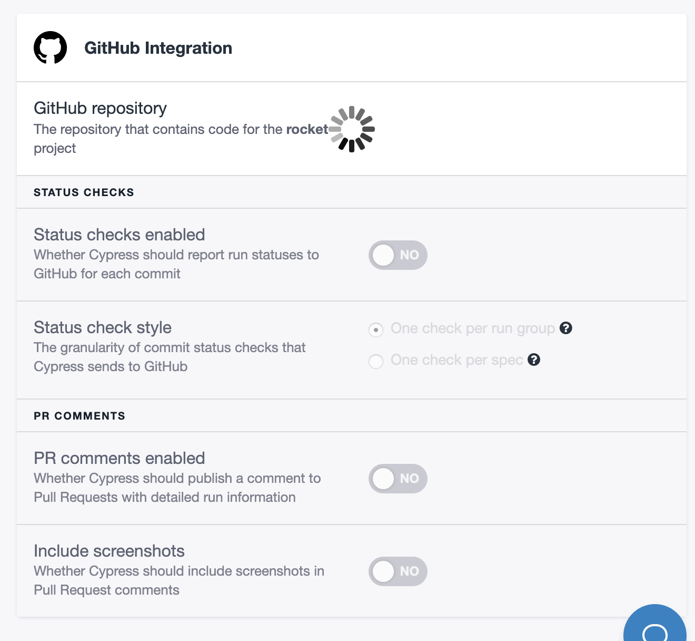The height and width of the screenshot is (641, 695).
Task: Click the question mark icon near per spec option
Action: tap(534, 360)
